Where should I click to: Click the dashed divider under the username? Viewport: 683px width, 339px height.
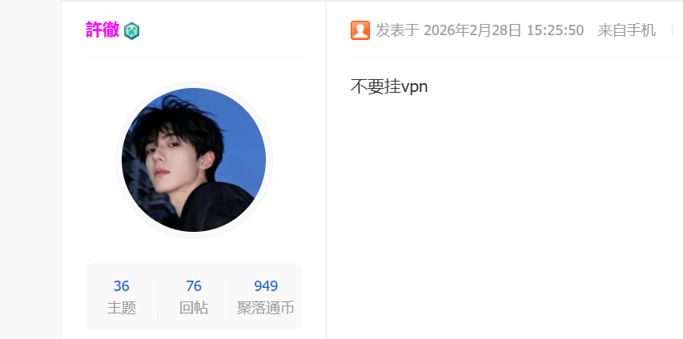pyautogui.click(x=194, y=57)
